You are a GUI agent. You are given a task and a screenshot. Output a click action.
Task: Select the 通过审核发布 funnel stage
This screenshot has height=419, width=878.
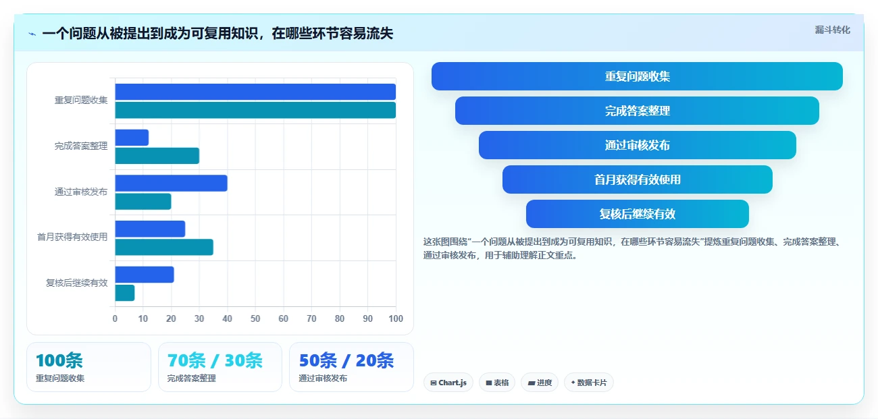coord(637,145)
